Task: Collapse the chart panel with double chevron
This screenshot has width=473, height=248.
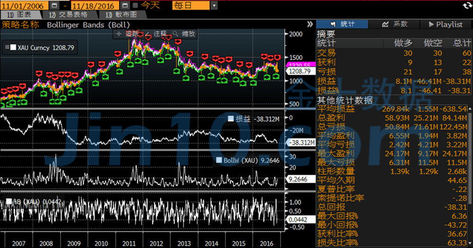Action: 310,24
